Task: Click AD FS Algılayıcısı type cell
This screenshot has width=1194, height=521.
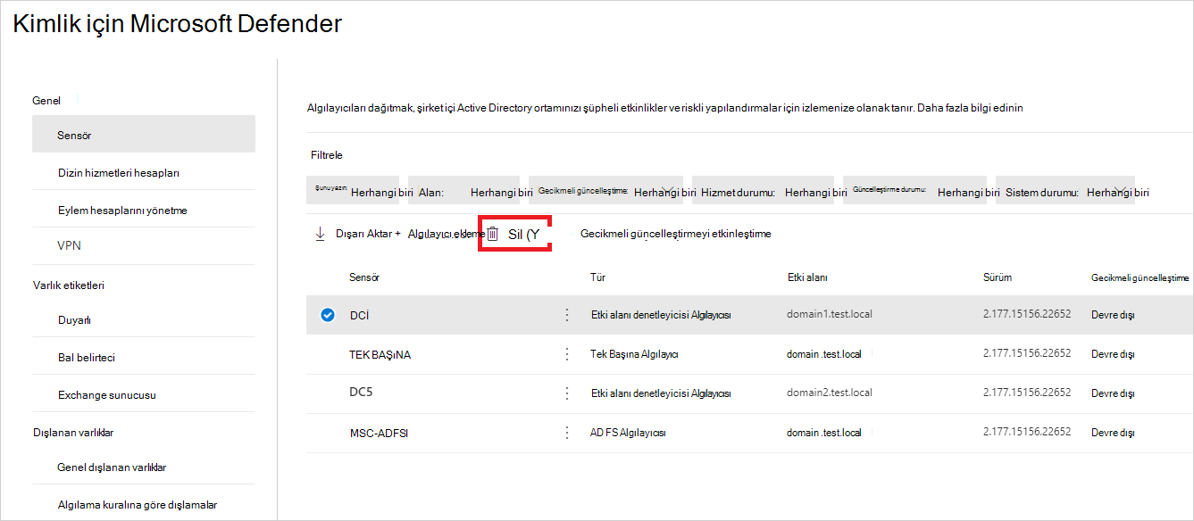Action: [628, 433]
